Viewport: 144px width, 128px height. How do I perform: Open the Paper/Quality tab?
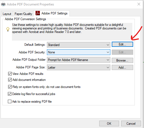[x=23, y=14]
